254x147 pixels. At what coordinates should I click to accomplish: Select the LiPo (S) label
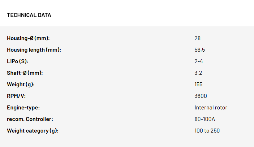17,61
